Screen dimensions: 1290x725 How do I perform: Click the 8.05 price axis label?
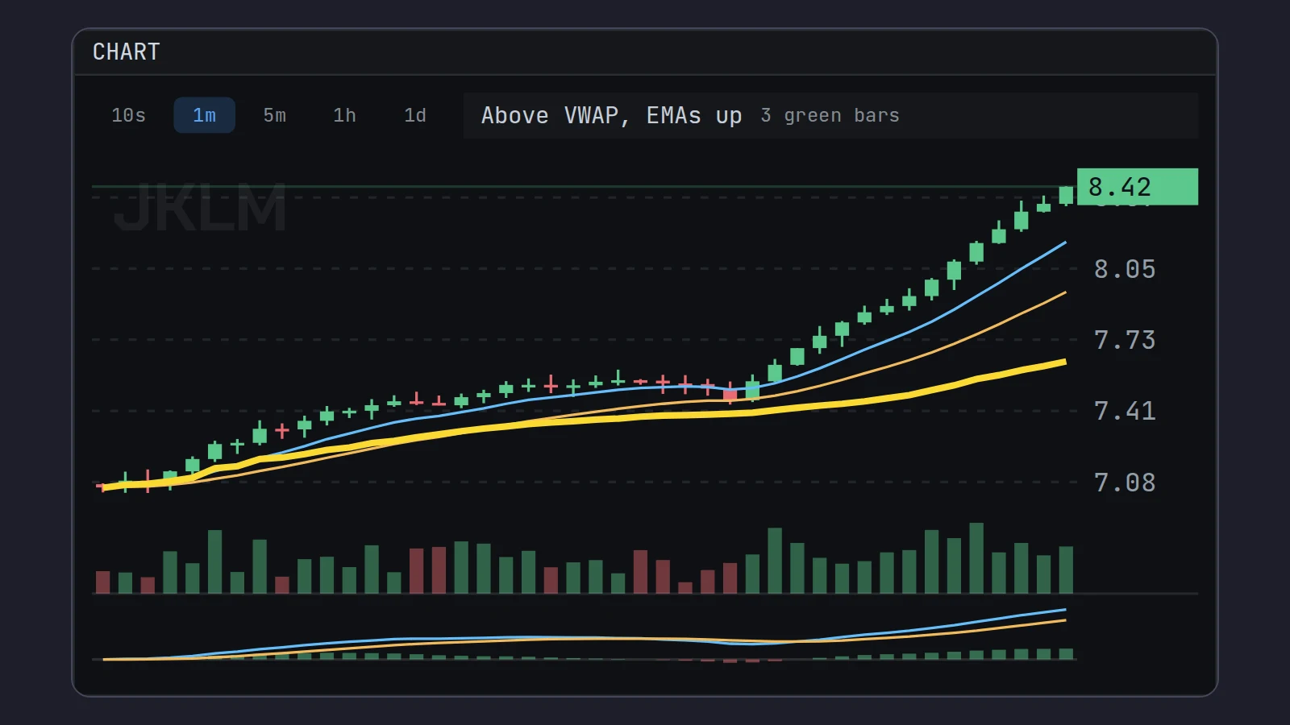point(1124,269)
